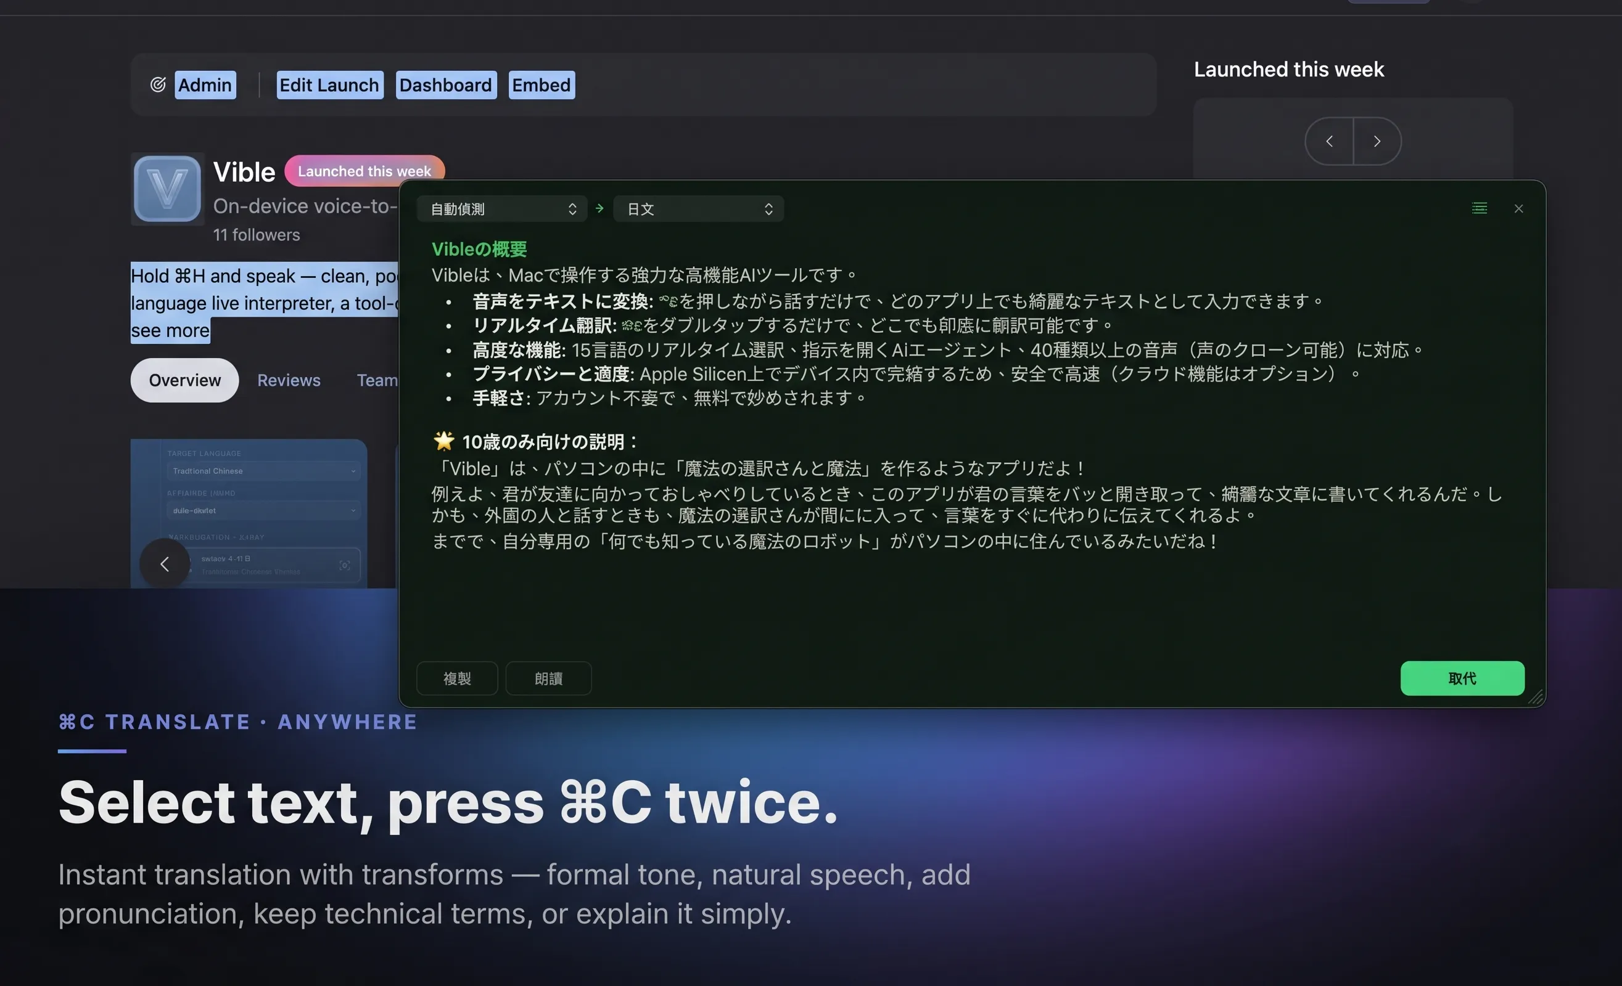
Task: Click the 複製 copy button
Action: pyautogui.click(x=457, y=678)
